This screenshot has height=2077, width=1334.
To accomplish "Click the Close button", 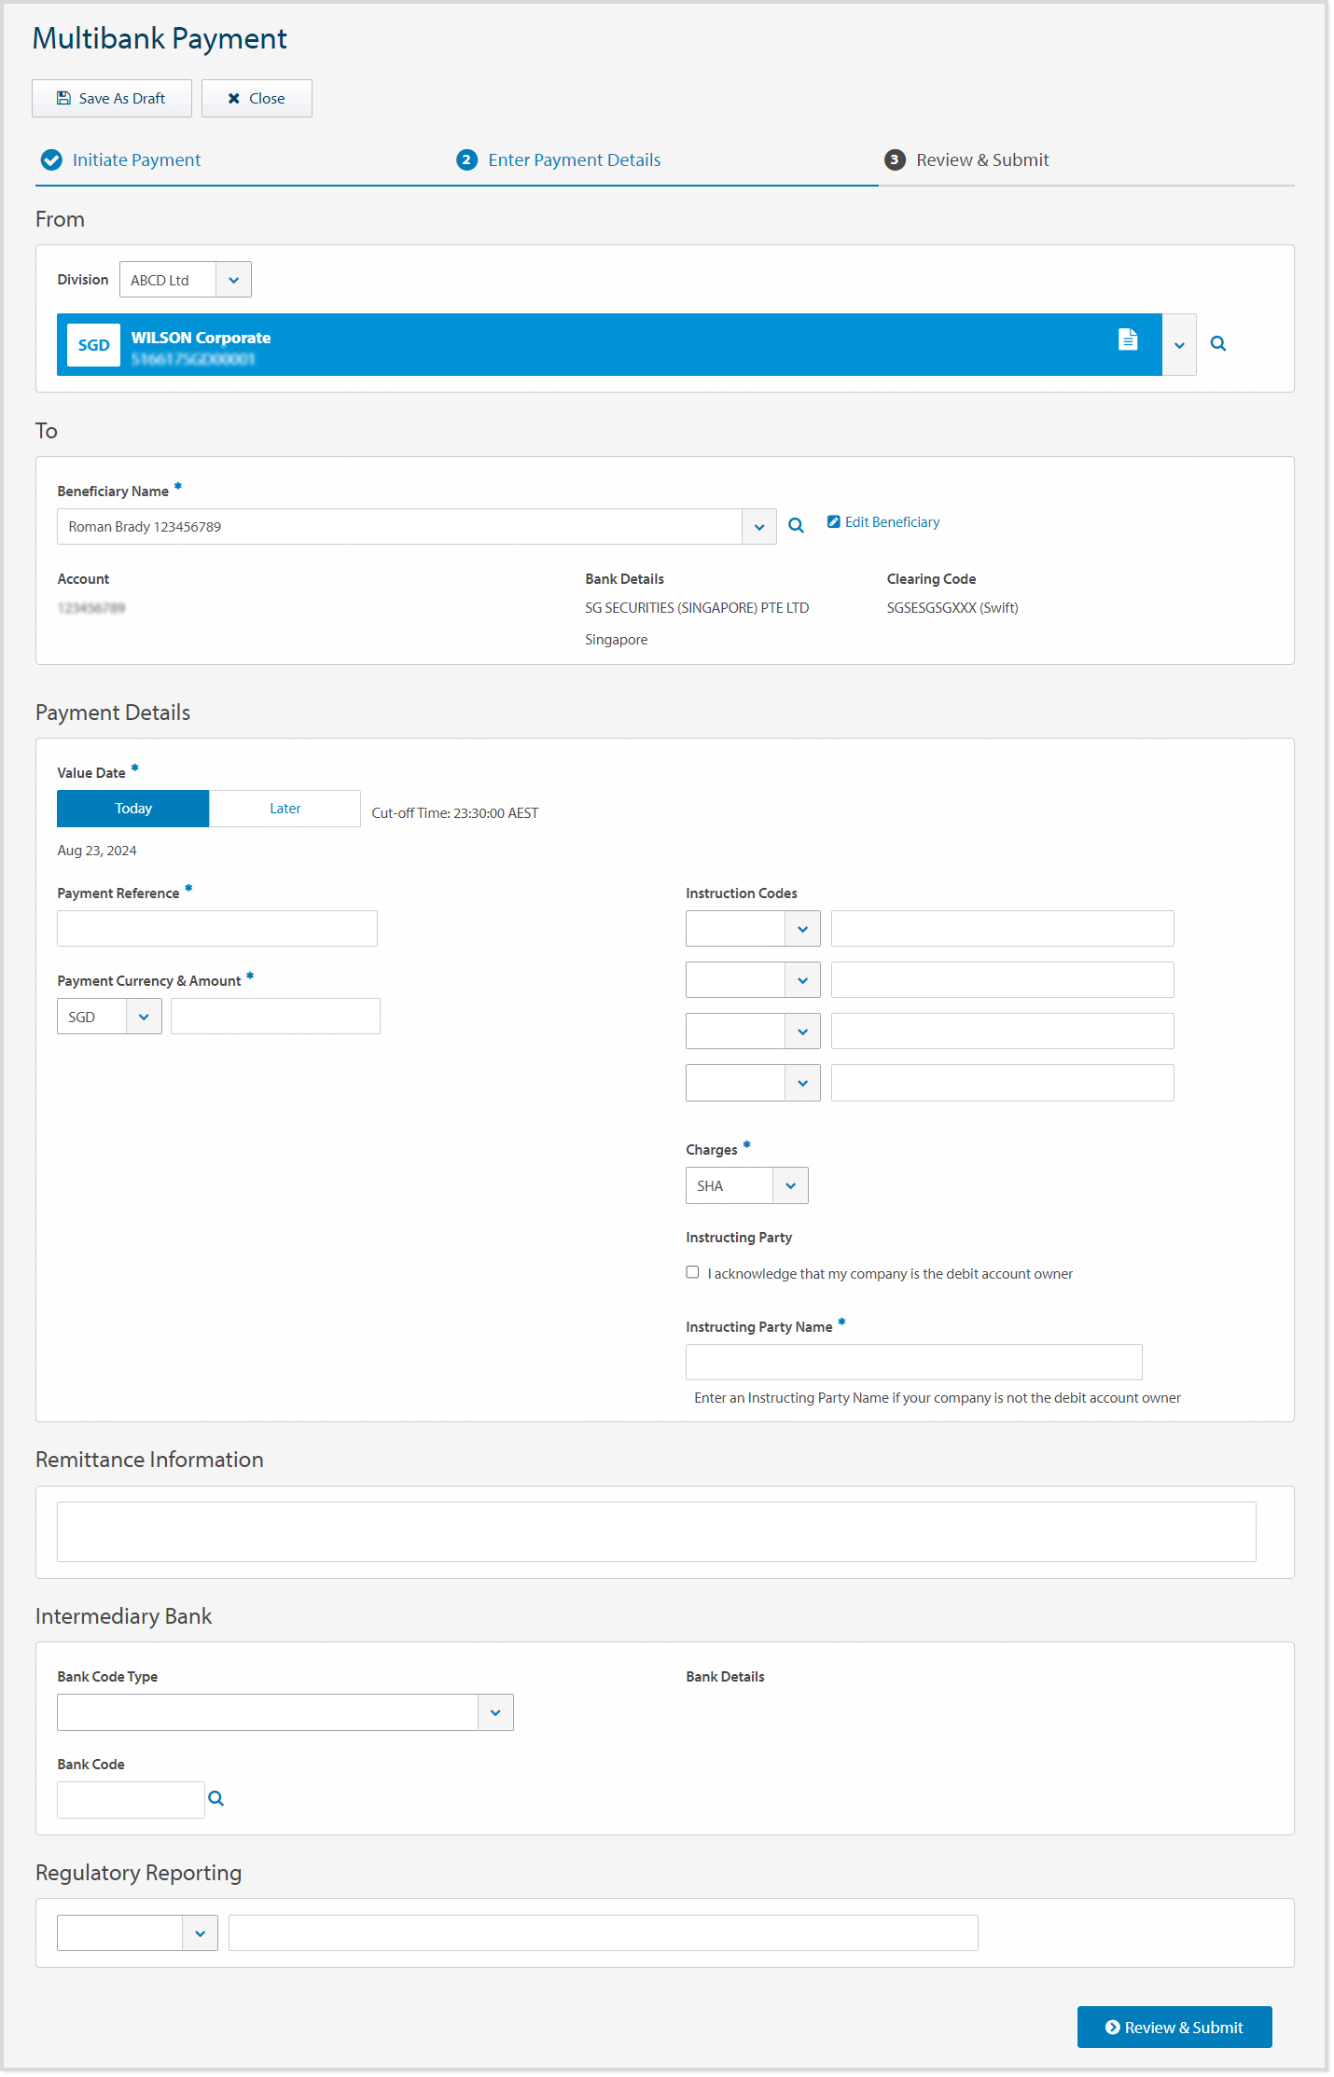I will point(257,98).
